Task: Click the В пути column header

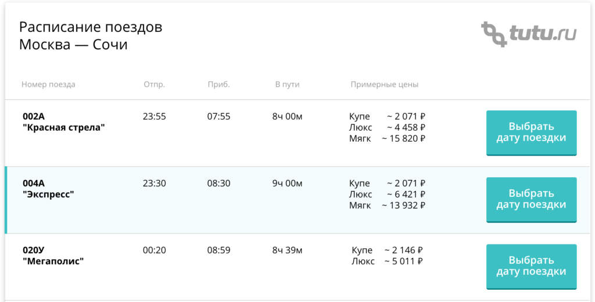Action: tap(287, 84)
